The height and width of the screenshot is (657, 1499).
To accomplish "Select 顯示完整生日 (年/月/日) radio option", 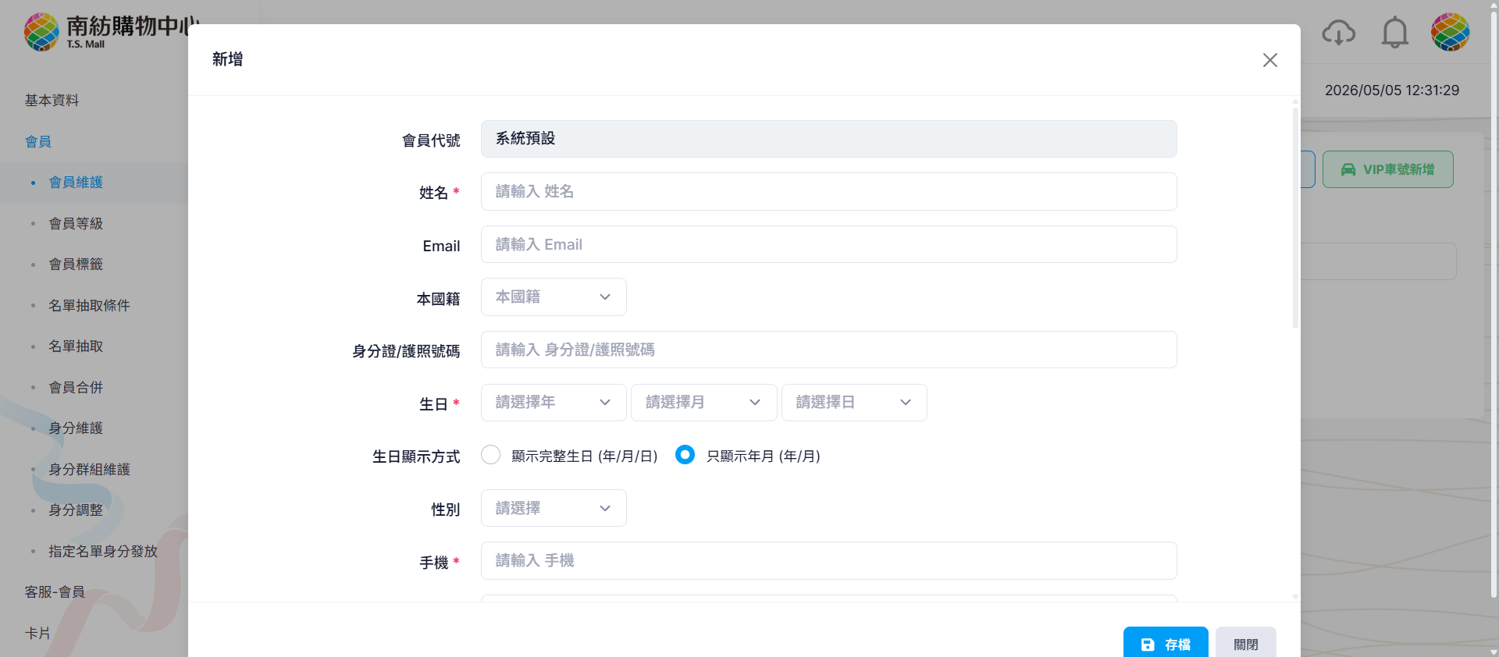I will (x=491, y=455).
